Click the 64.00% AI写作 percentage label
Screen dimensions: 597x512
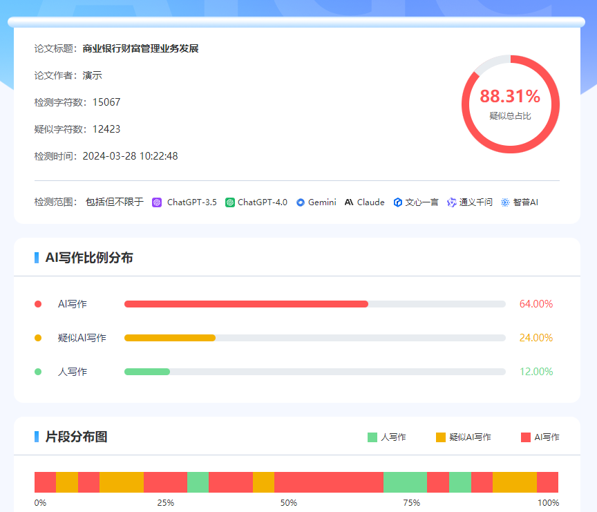(536, 304)
